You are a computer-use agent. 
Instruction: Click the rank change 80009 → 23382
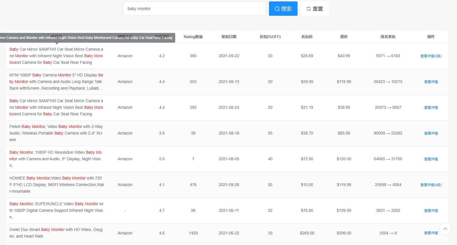pos(388,133)
